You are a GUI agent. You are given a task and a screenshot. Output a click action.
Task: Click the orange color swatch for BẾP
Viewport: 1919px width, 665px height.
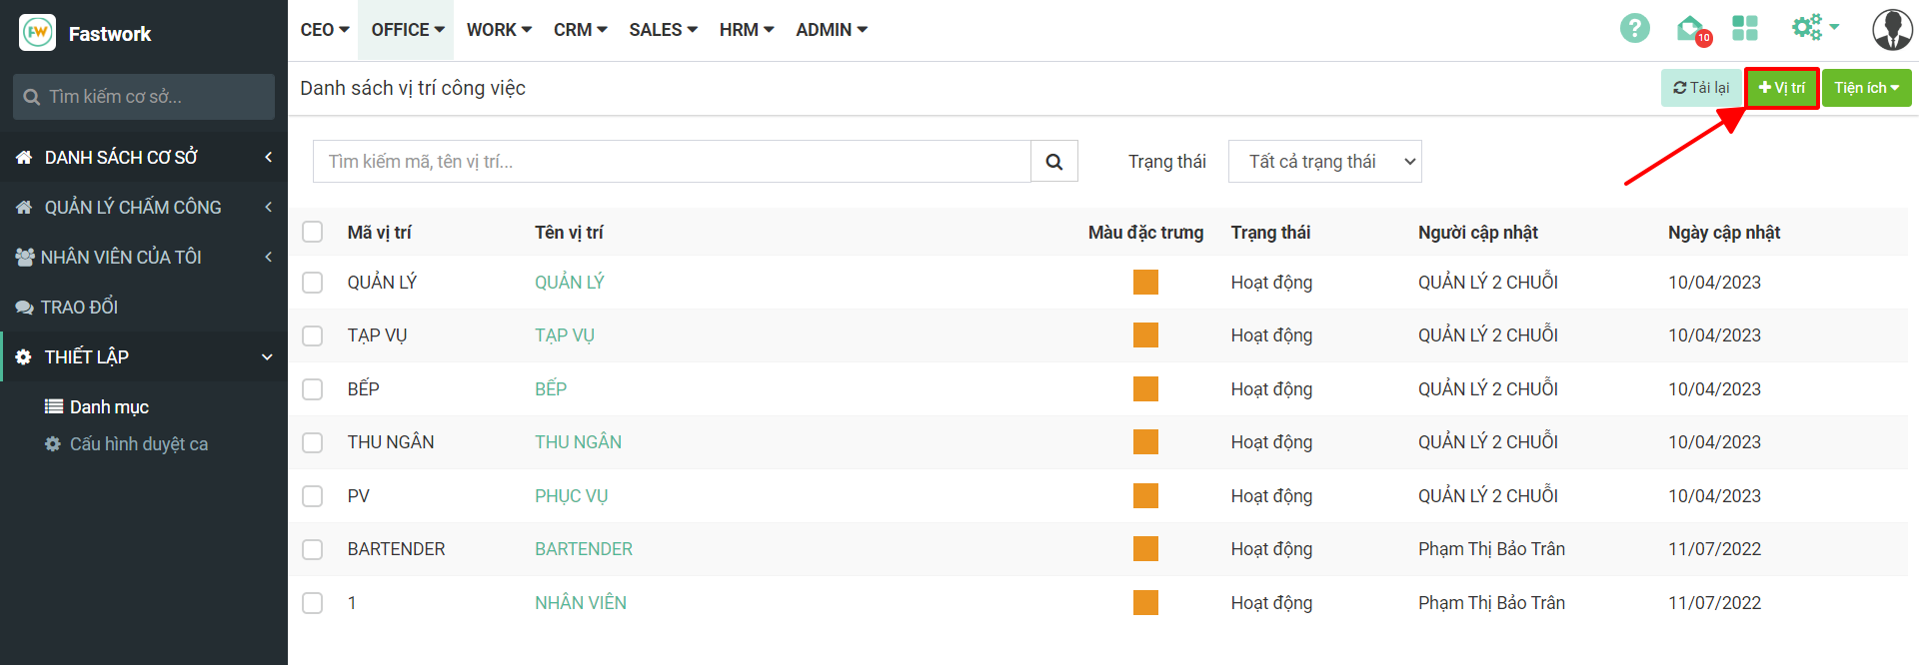tap(1145, 389)
